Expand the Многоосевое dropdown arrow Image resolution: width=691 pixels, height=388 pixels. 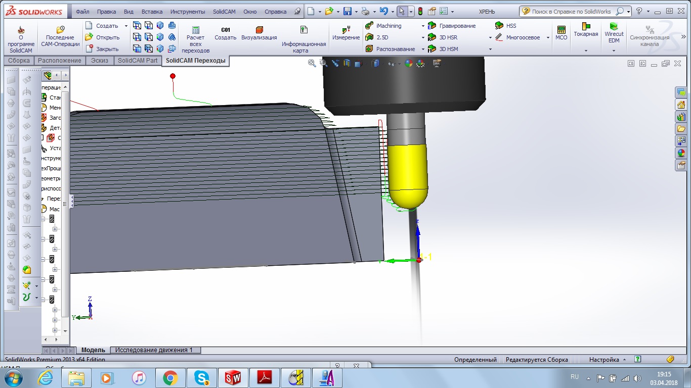pyautogui.click(x=548, y=37)
